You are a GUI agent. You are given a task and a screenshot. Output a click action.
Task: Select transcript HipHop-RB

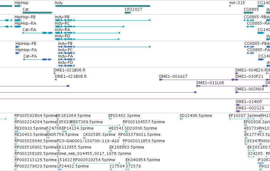[25, 17]
